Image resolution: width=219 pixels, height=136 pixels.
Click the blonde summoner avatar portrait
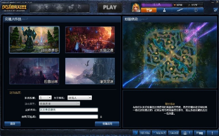136,7
